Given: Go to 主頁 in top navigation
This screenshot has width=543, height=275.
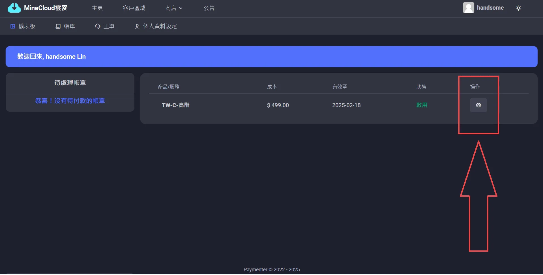Looking at the screenshot, I should pos(97,8).
